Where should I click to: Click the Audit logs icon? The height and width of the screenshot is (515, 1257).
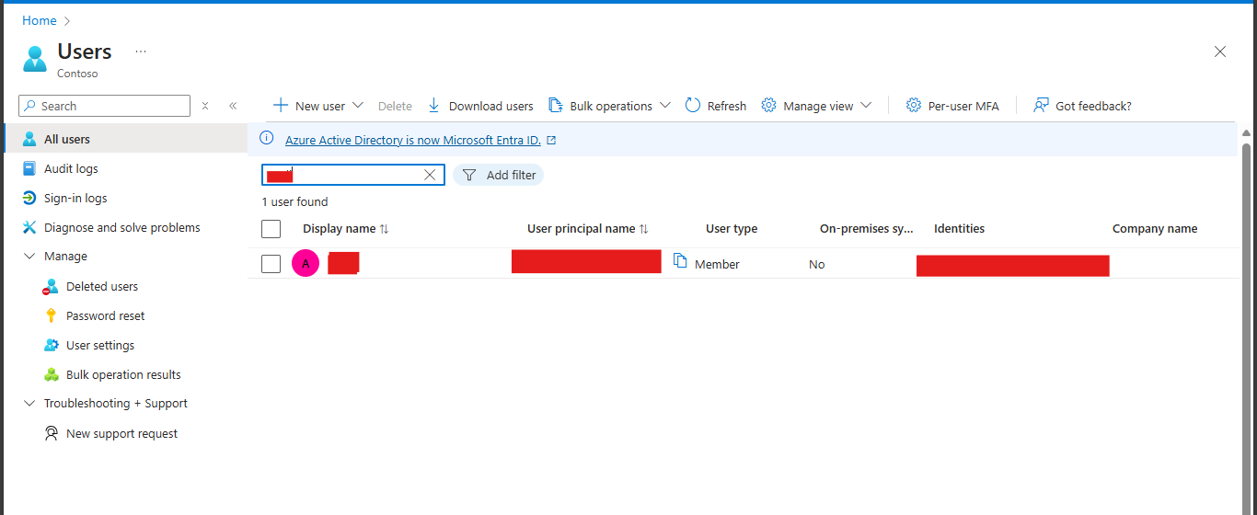[x=29, y=168]
